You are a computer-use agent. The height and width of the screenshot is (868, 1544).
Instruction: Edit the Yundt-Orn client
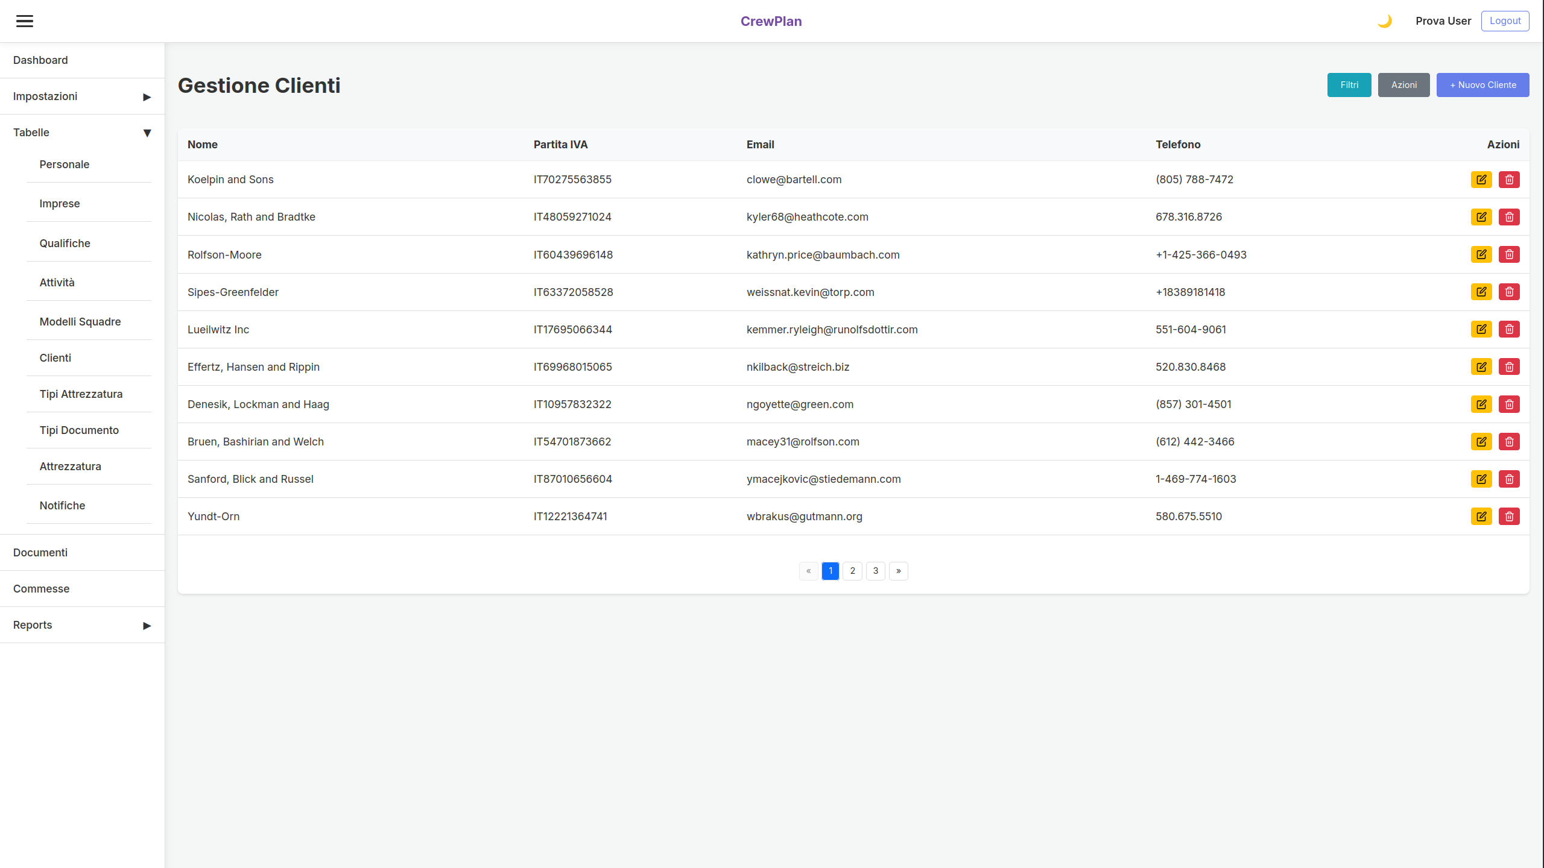1481,517
